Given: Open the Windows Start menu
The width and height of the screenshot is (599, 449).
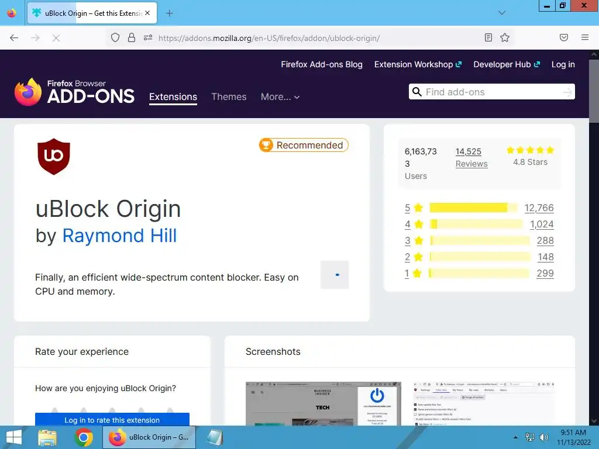Looking at the screenshot, I should [x=14, y=437].
